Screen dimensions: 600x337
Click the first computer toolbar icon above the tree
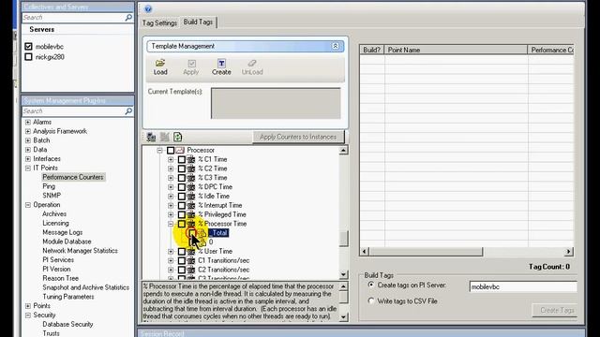151,137
